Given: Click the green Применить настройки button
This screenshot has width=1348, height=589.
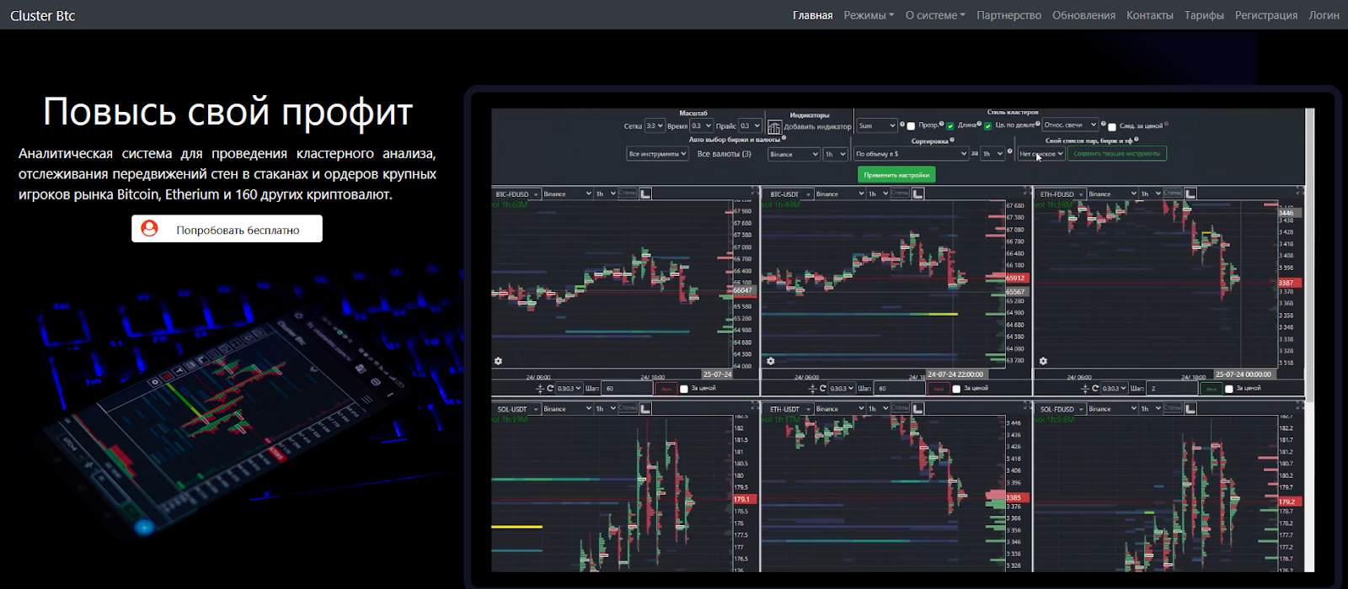Looking at the screenshot, I should pyautogui.click(x=896, y=175).
